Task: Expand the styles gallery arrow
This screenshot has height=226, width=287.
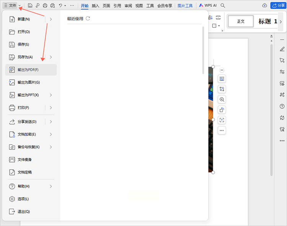Action: pyautogui.click(x=280, y=21)
